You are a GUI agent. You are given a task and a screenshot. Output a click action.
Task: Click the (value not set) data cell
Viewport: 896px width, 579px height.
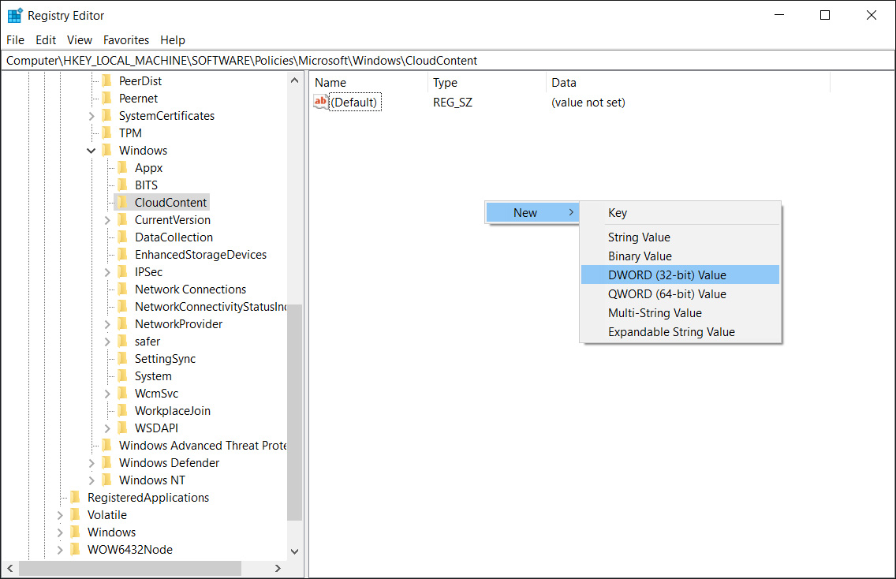588,103
